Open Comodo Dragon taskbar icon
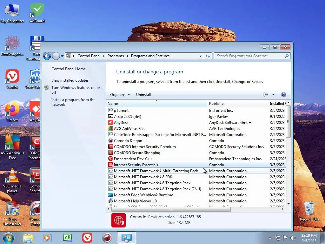The height and width of the screenshot is (244, 325). [x=107, y=238]
